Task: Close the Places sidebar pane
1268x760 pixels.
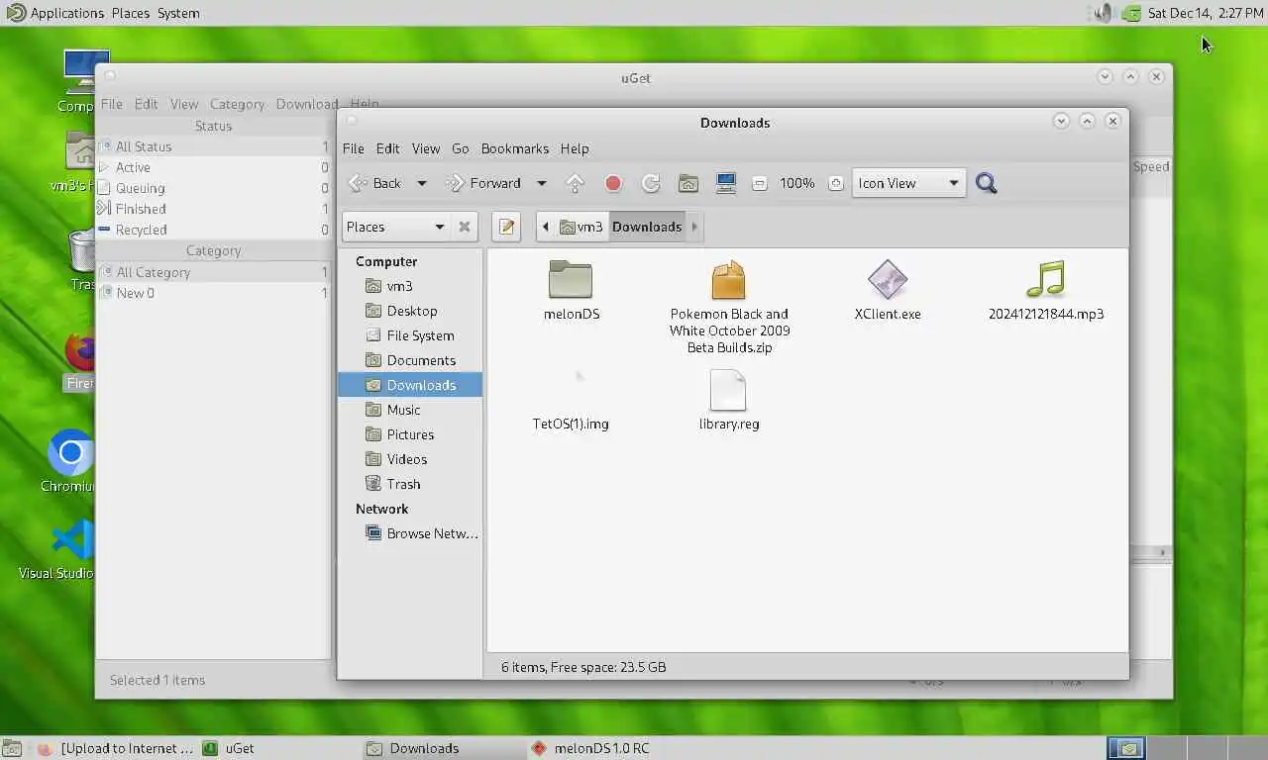Action: [x=465, y=227]
